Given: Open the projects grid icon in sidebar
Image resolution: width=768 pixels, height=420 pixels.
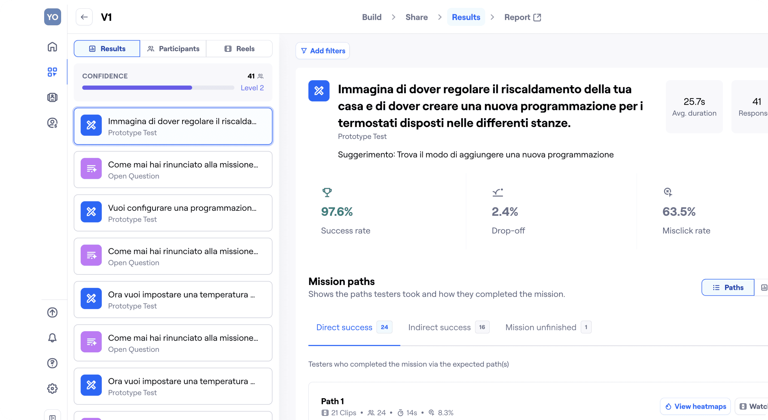Looking at the screenshot, I should click(52, 72).
